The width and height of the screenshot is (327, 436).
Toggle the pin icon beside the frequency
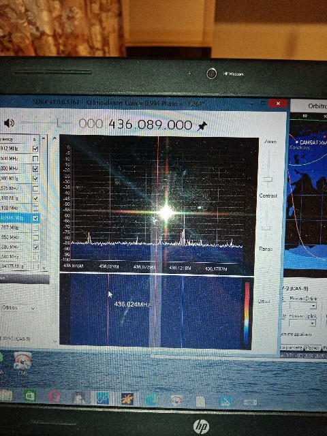click(202, 125)
